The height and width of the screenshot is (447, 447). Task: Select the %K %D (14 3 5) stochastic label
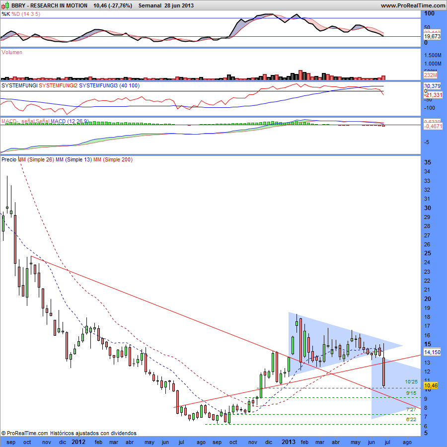(x=21, y=14)
